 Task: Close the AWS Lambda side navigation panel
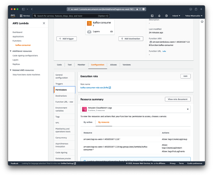pyautogui.click(x=44, y=23)
